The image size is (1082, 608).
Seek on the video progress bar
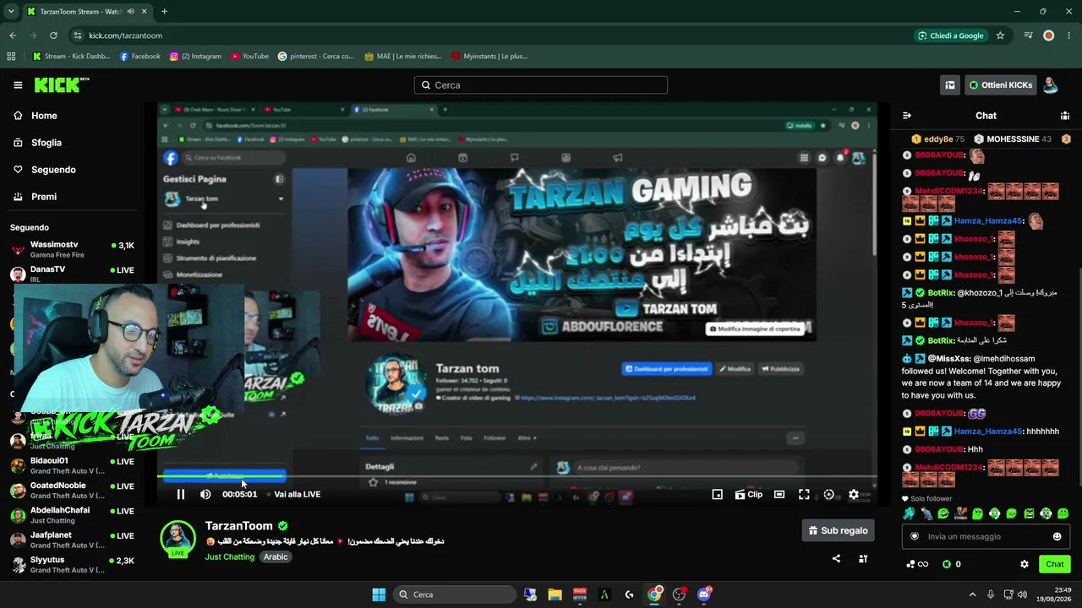(517, 477)
